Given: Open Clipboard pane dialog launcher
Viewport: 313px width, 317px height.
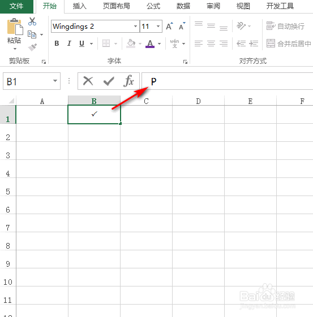Looking at the screenshot, I should point(44,62).
